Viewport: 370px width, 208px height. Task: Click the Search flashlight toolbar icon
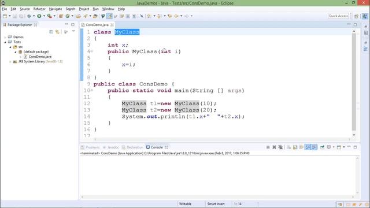tap(86, 16)
